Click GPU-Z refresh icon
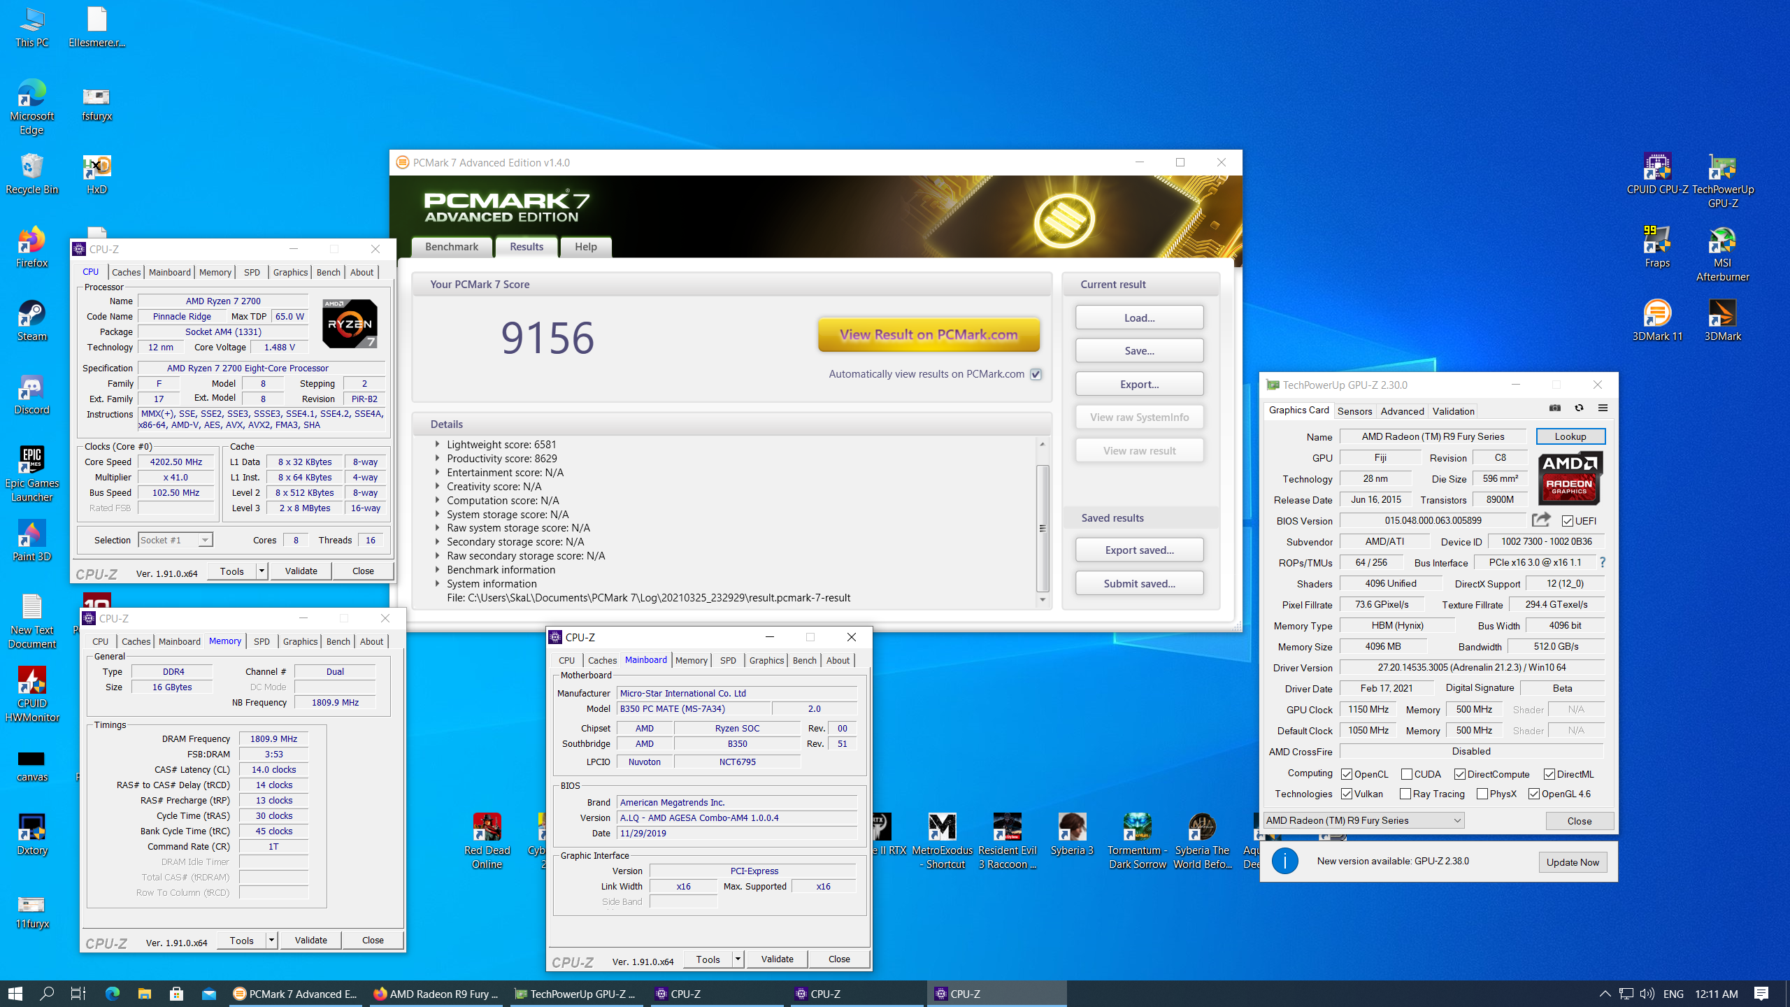This screenshot has height=1007, width=1790. pos(1579,408)
